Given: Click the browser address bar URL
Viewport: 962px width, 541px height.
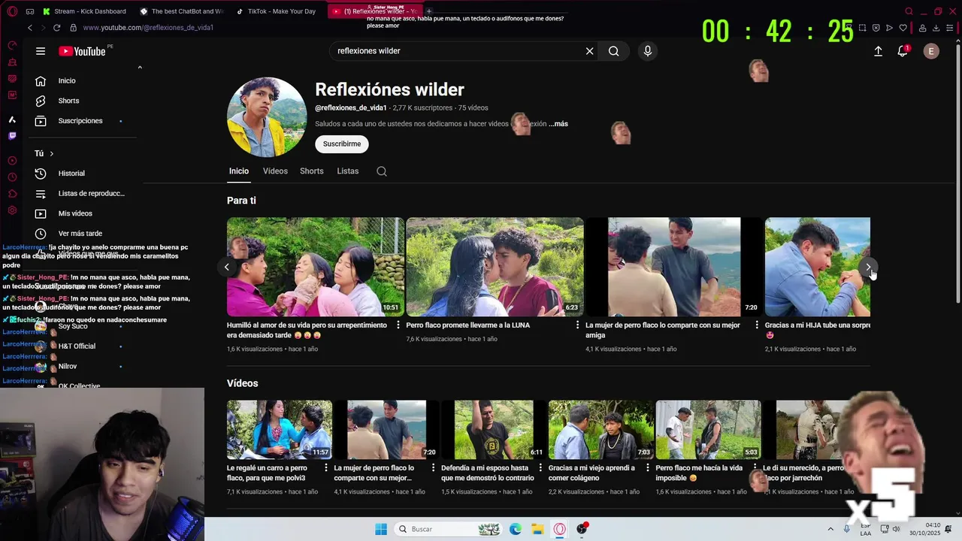Looking at the screenshot, I should (x=148, y=28).
